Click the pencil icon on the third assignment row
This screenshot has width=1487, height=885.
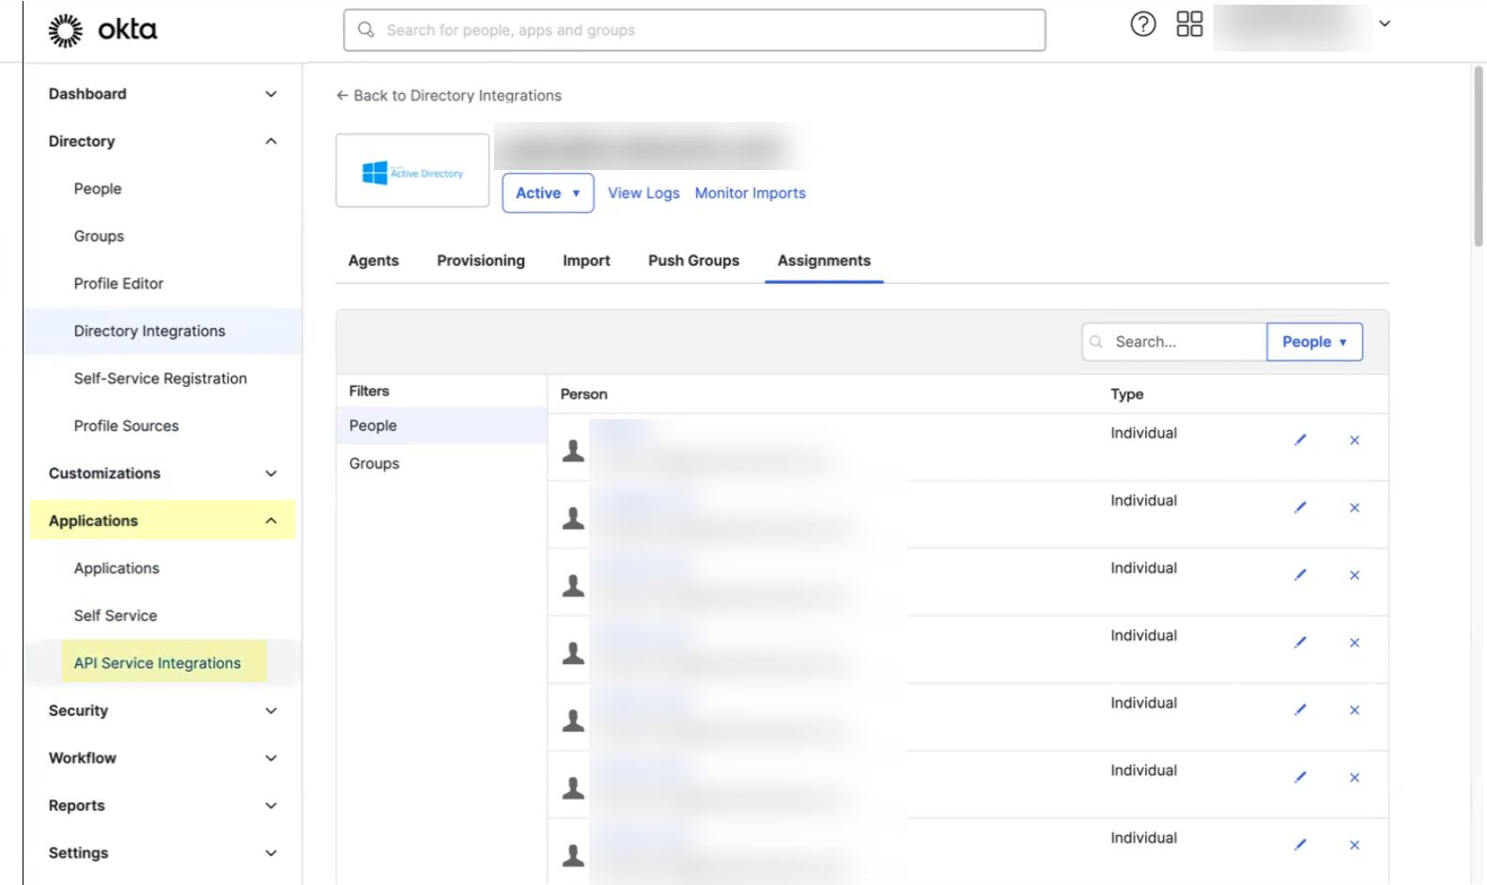pos(1300,575)
